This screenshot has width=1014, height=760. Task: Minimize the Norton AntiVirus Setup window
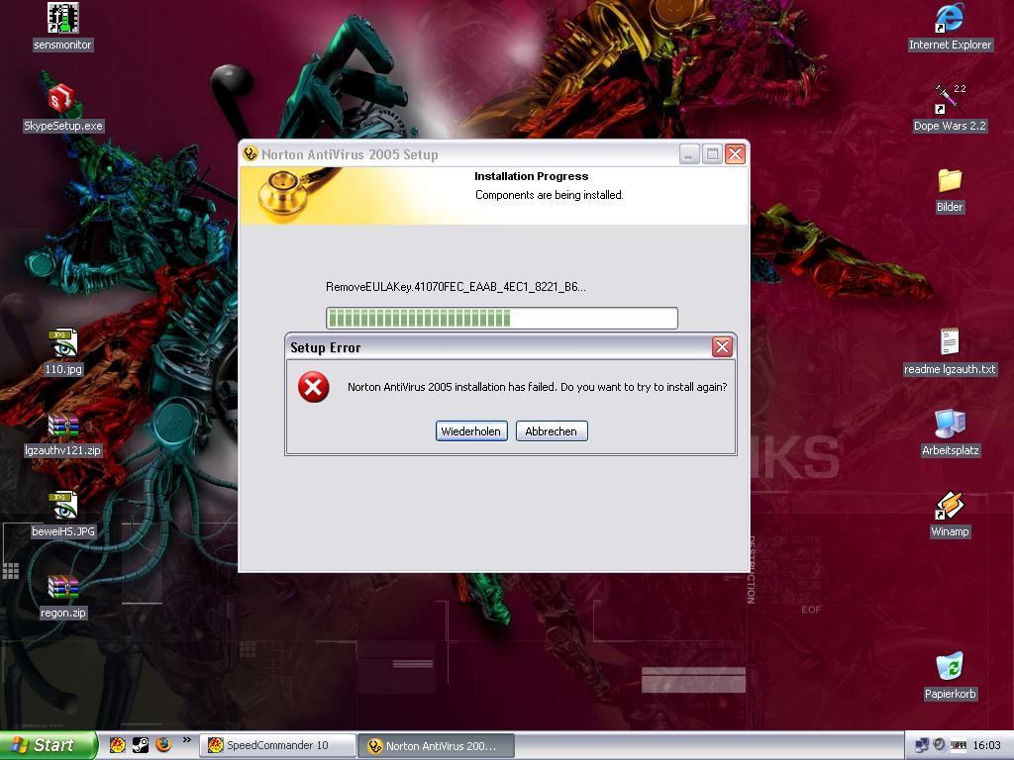pyautogui.click(x=689, y=153)
